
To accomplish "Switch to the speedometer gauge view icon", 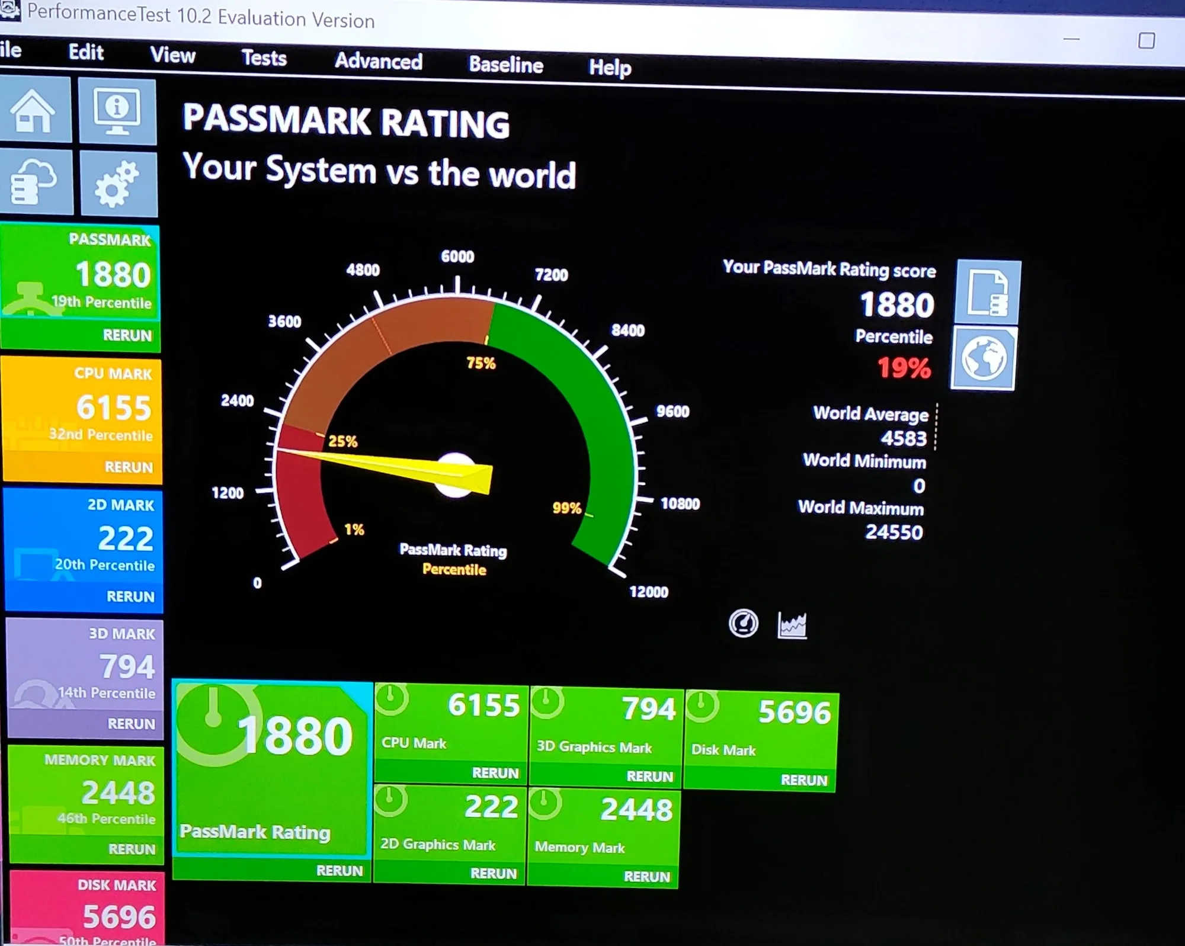I will (743, 624).
